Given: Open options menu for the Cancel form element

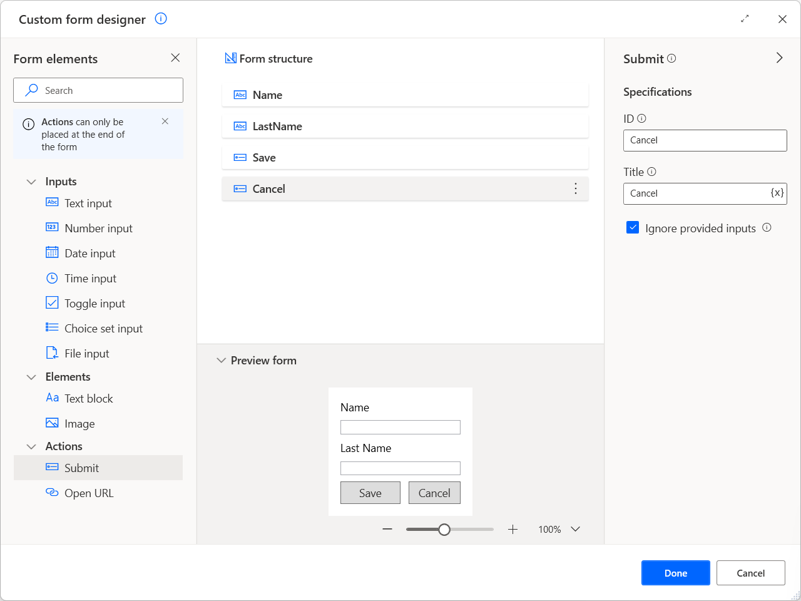Looking at the screenshot, I should pos(576,188).
